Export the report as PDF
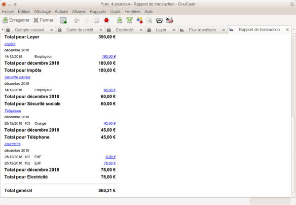This screenshot has height=205, width=296. [x=169, y=20]
